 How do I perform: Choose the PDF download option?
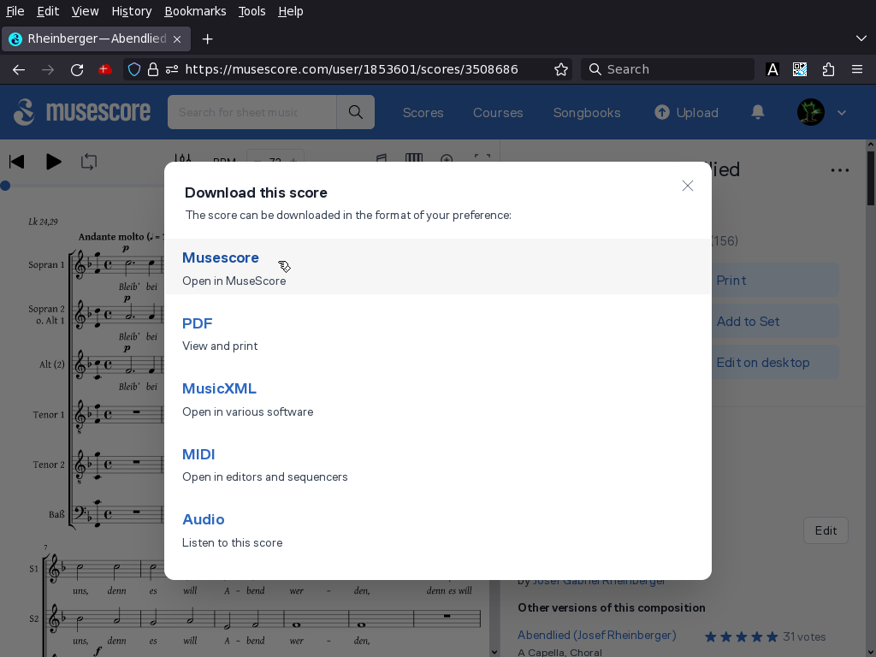click(x=437, y=334)
